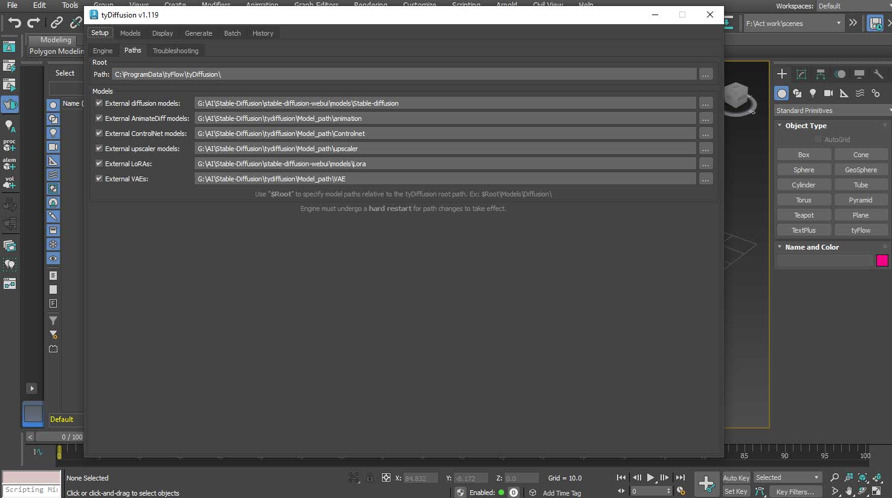892x498 pixels.
Task: Open the Standard Primitives dropdown
Action: click(833, 111)
